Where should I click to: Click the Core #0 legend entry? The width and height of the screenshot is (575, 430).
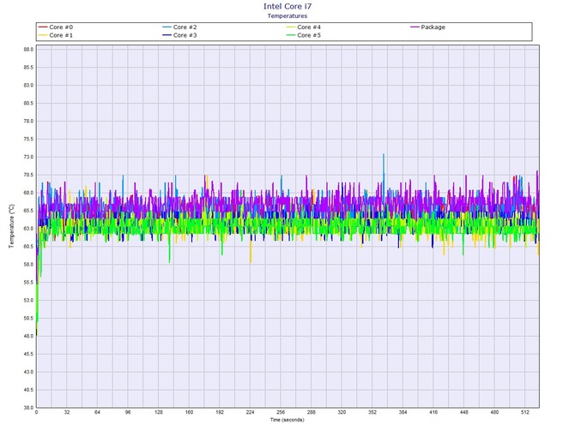point(56,27)
